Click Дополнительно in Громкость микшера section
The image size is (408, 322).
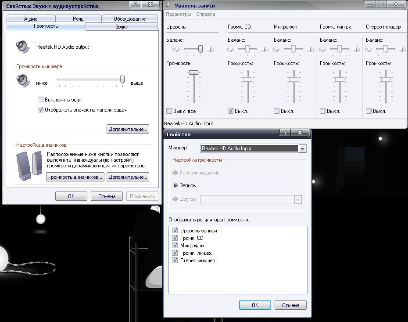[128, 129]
